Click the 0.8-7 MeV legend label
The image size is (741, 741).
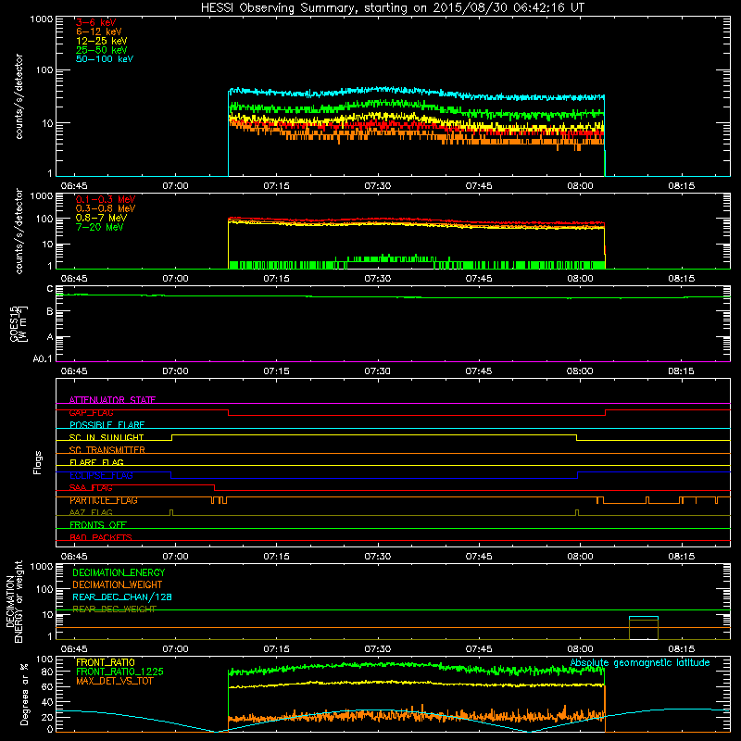coord(101,218)
